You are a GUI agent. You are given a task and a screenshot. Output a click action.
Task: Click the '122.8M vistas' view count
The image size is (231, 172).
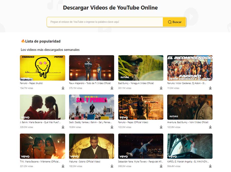pos(174,127)
